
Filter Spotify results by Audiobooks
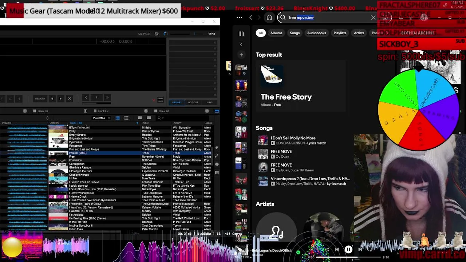pos(316,33)
